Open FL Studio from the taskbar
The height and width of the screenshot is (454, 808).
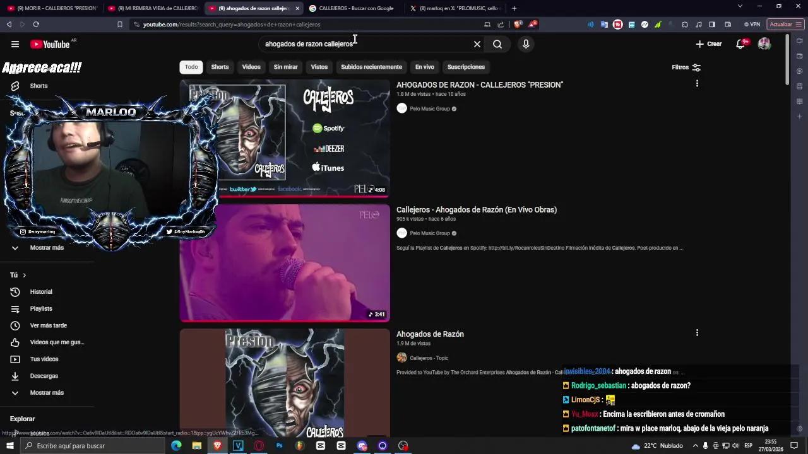pos(300,446)
